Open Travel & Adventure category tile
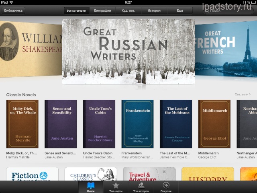This screenshot has width=257, height=193. point(149,174)
